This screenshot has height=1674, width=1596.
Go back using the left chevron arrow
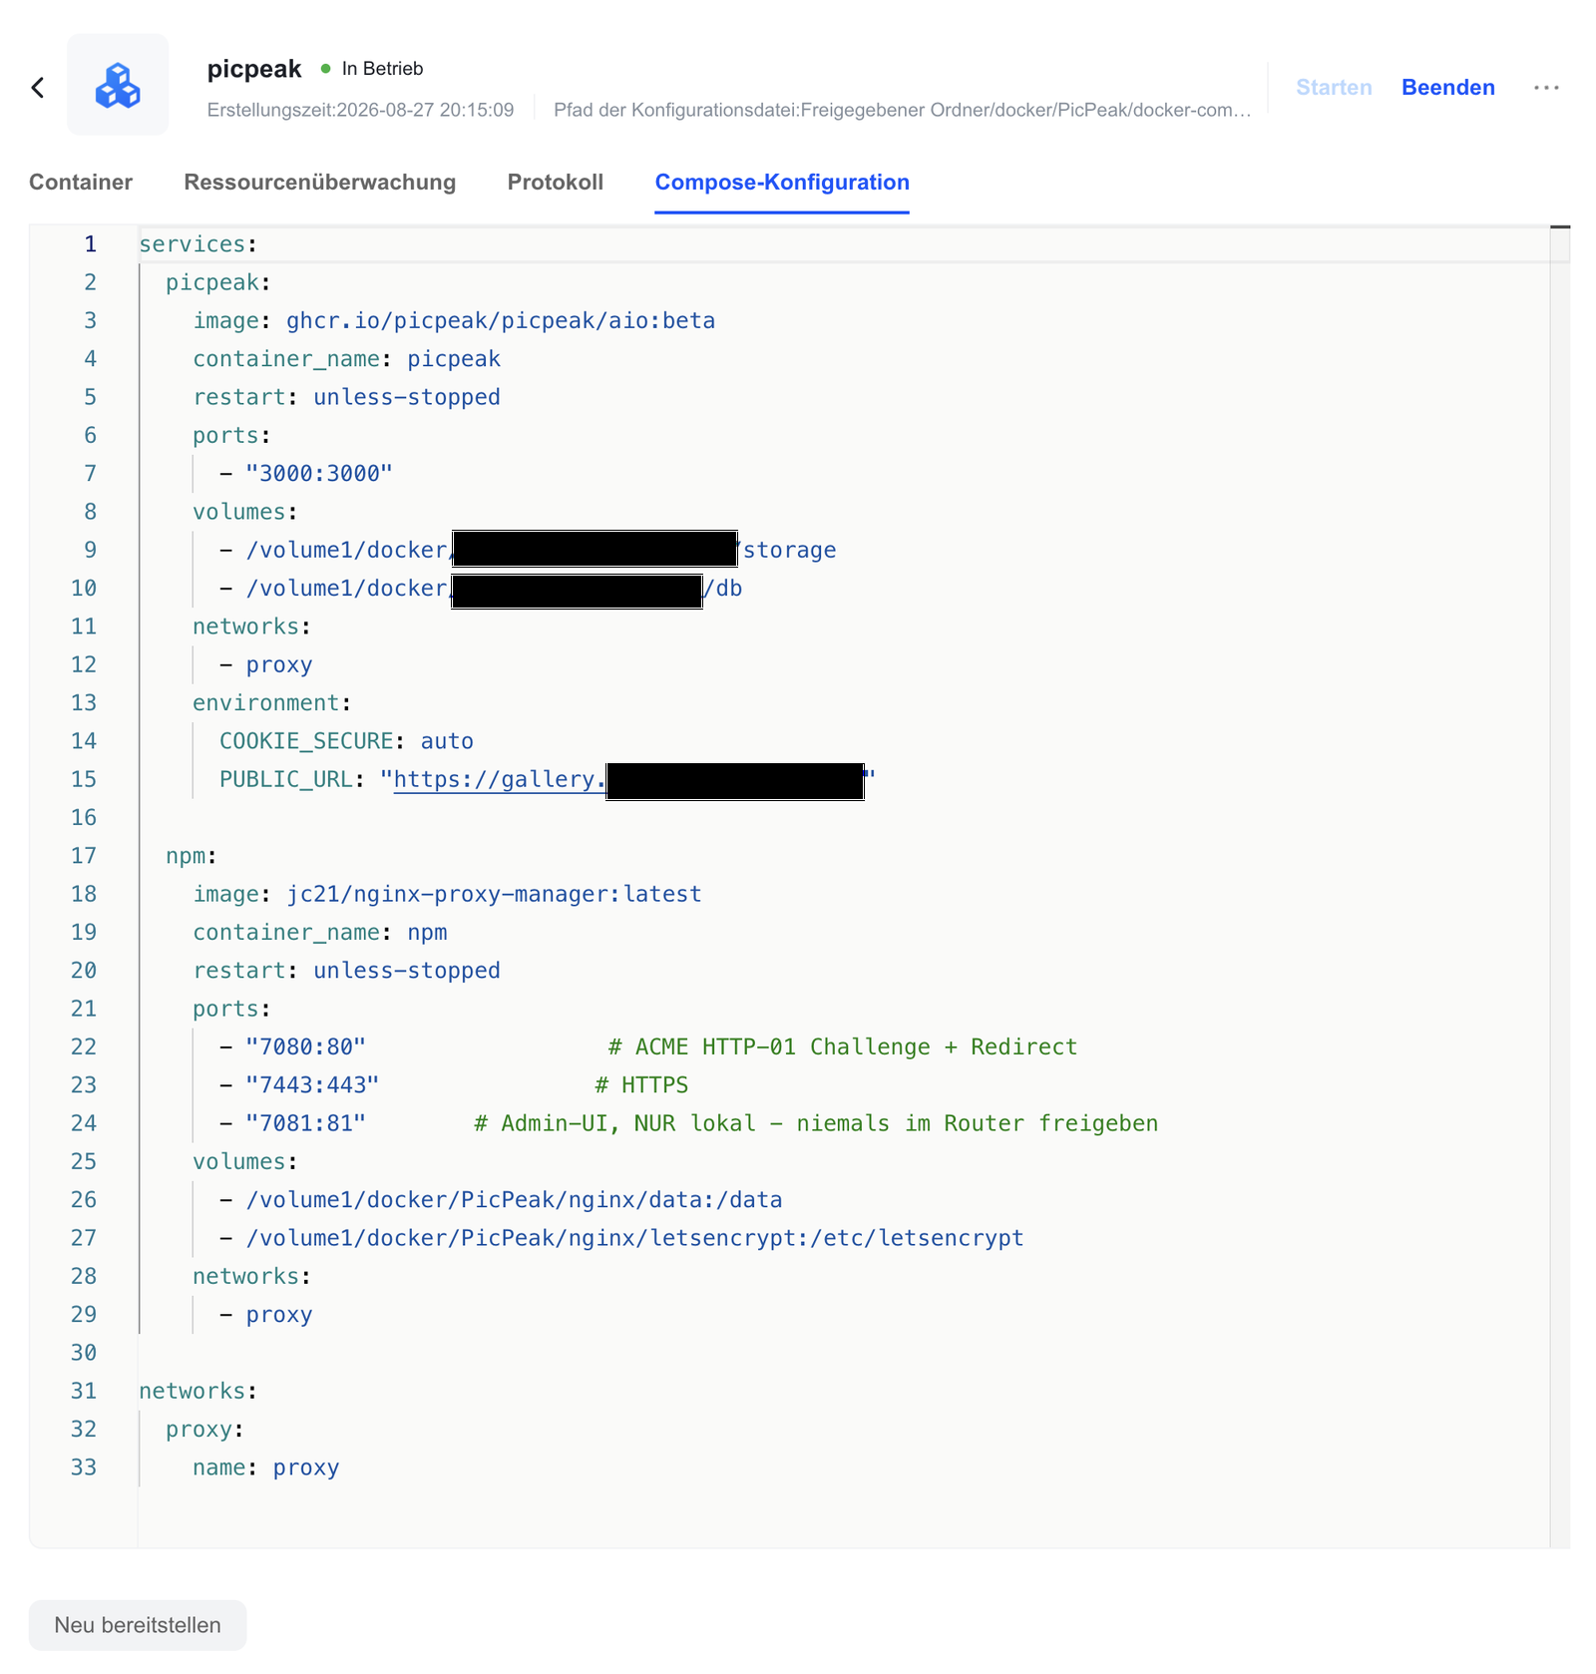click(38, 88)
